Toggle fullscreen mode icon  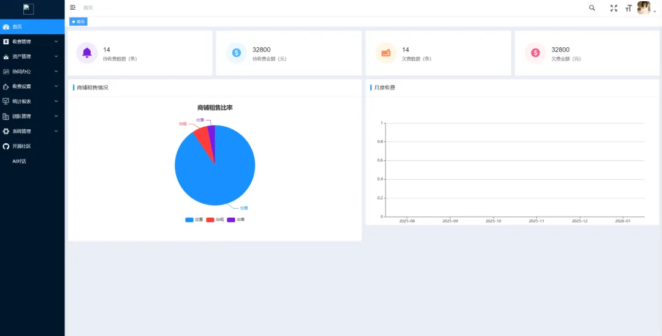point(614,8)
